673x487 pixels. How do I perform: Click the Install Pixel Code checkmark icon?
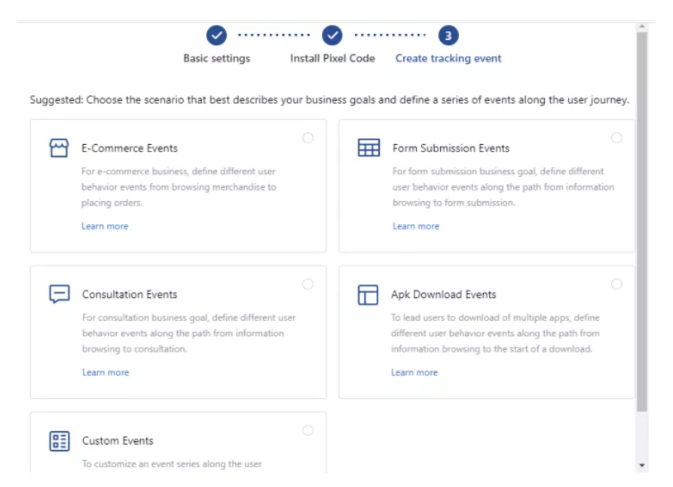click(332, 35)
